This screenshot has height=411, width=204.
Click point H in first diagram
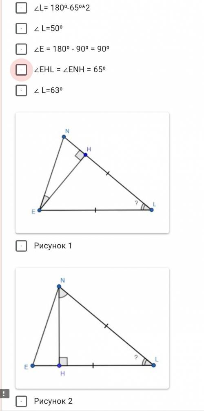point(85,155)
